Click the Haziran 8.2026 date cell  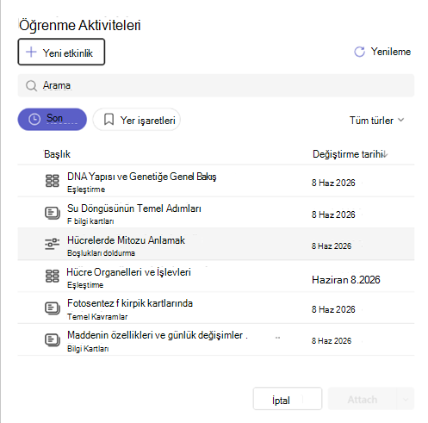pyautogui.click(x=346, y=279)
